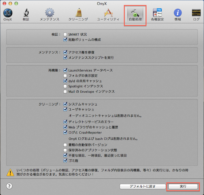Click the 実行 button

pos(183,186)
